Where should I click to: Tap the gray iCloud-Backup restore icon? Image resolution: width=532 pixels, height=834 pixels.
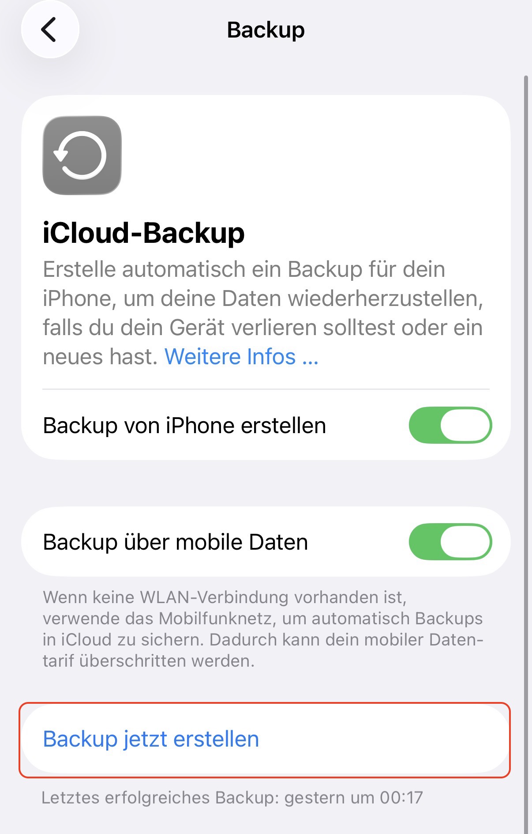(82, 155)
